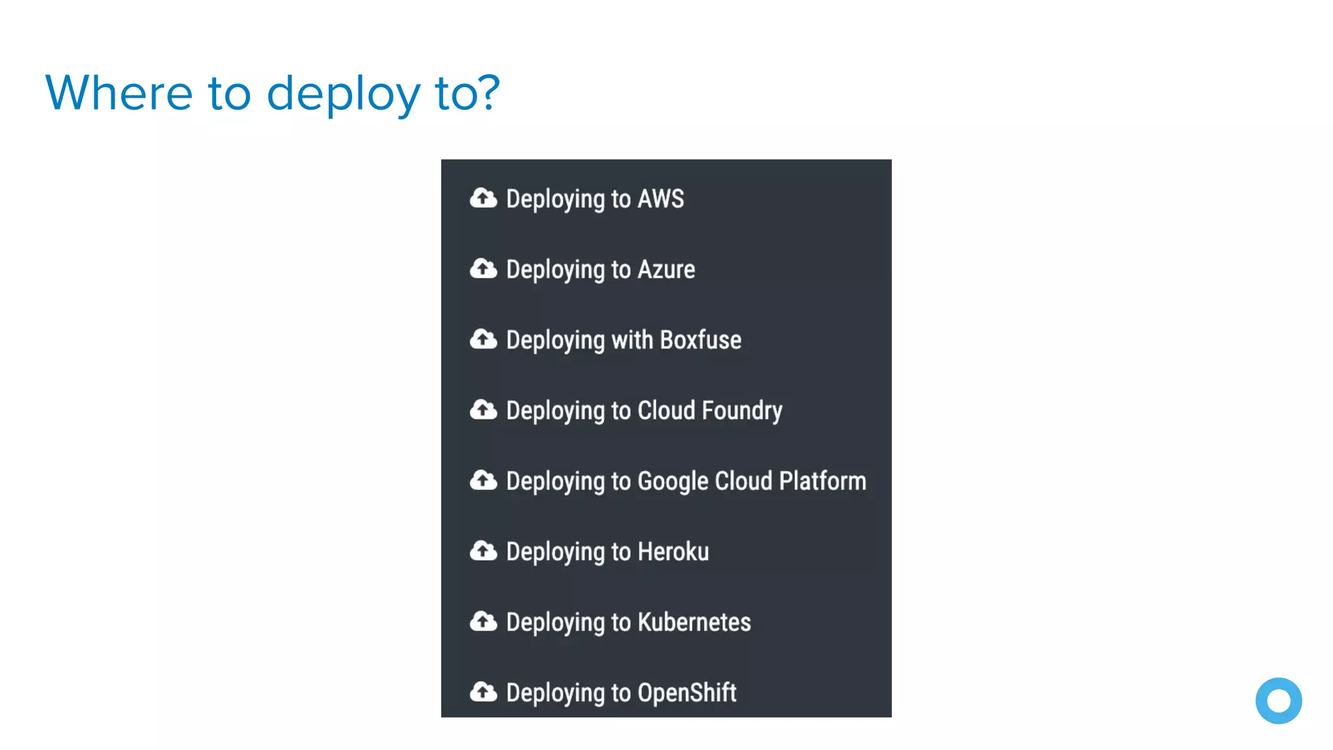Open the Deploying to Azure entry
Viewport: 1333px width, 750px height.
click(600, 270)
